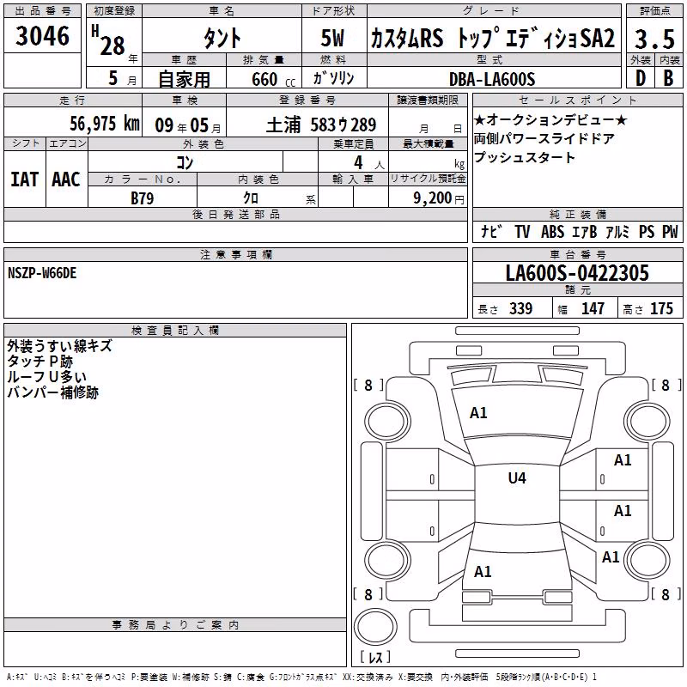The height and width of the screenshot is (687, 687).
Task: Select lot number 3046
Action: click(42, 35)
